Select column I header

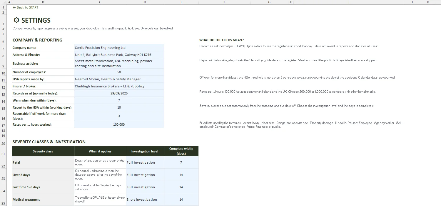(349, 2)
